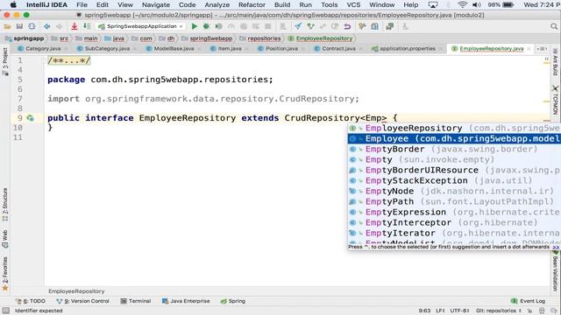
Task: Select the java breadcrumb folder
Action: (115, 38)
